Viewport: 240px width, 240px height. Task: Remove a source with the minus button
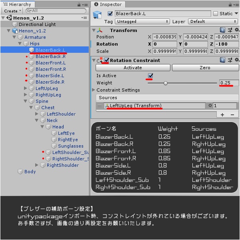[232, 114]
